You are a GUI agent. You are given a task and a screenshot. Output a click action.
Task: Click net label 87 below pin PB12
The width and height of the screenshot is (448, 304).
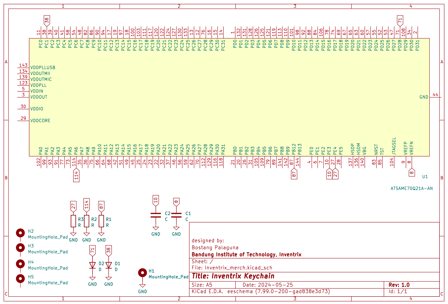(x=294, y=174)
